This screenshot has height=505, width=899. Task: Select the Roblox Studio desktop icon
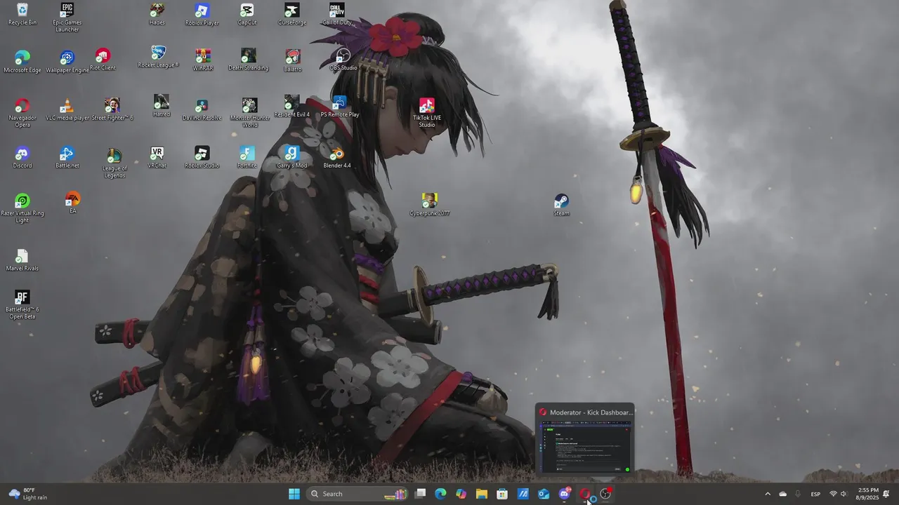[x=202, y=157]
